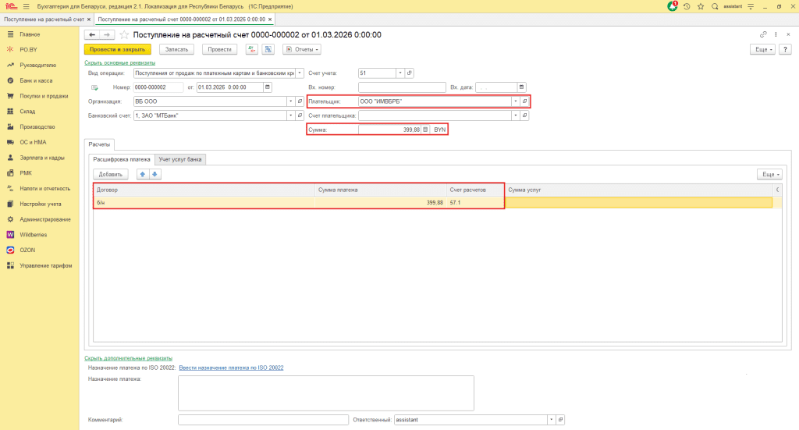Image resolution: width=799 pixels, height=430 pixels.
Task: Click the Провести и закрыть button
Action: 116,49
